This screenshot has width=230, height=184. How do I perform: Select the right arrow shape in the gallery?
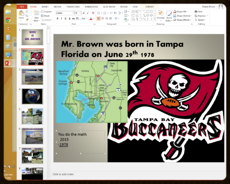click(148, 15)
